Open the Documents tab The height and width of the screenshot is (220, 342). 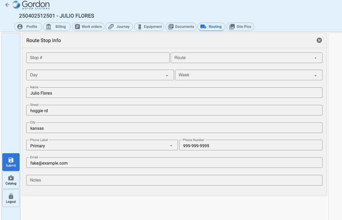[x=181, y=27]
